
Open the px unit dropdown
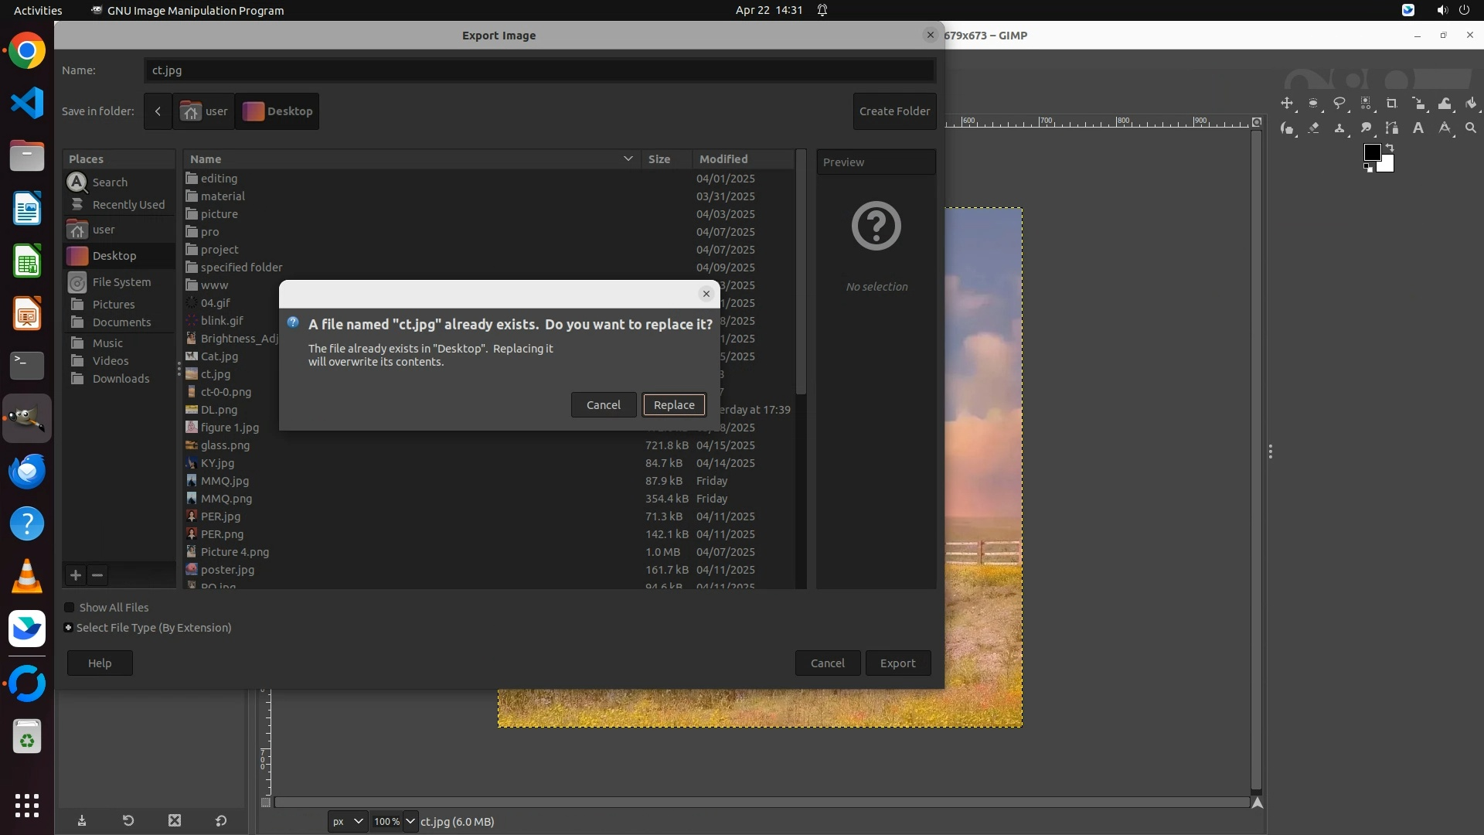[x=347, y=822]
